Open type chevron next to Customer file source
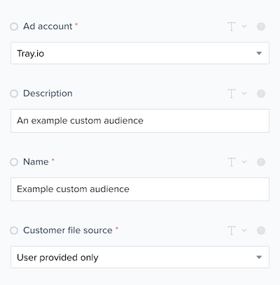The image size is (280, 285). point(244,231)
